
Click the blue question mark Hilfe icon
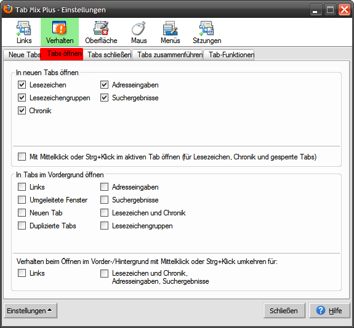tap(321, 310)
